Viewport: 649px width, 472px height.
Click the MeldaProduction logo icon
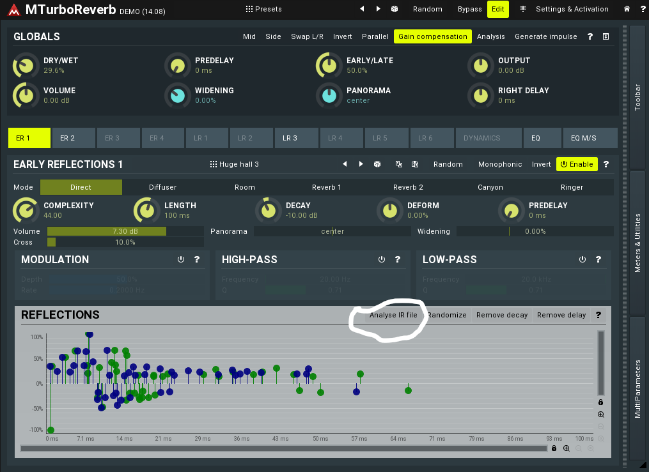point(13,10)
